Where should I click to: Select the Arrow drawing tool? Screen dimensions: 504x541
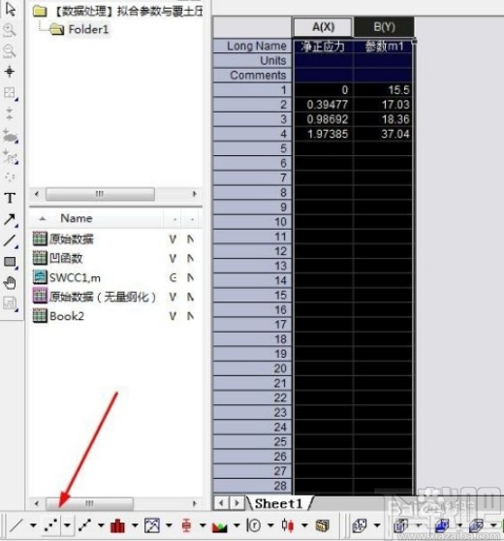(x=10, y=219)
